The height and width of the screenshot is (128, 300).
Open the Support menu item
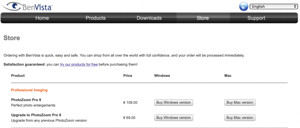pos(256,18)
